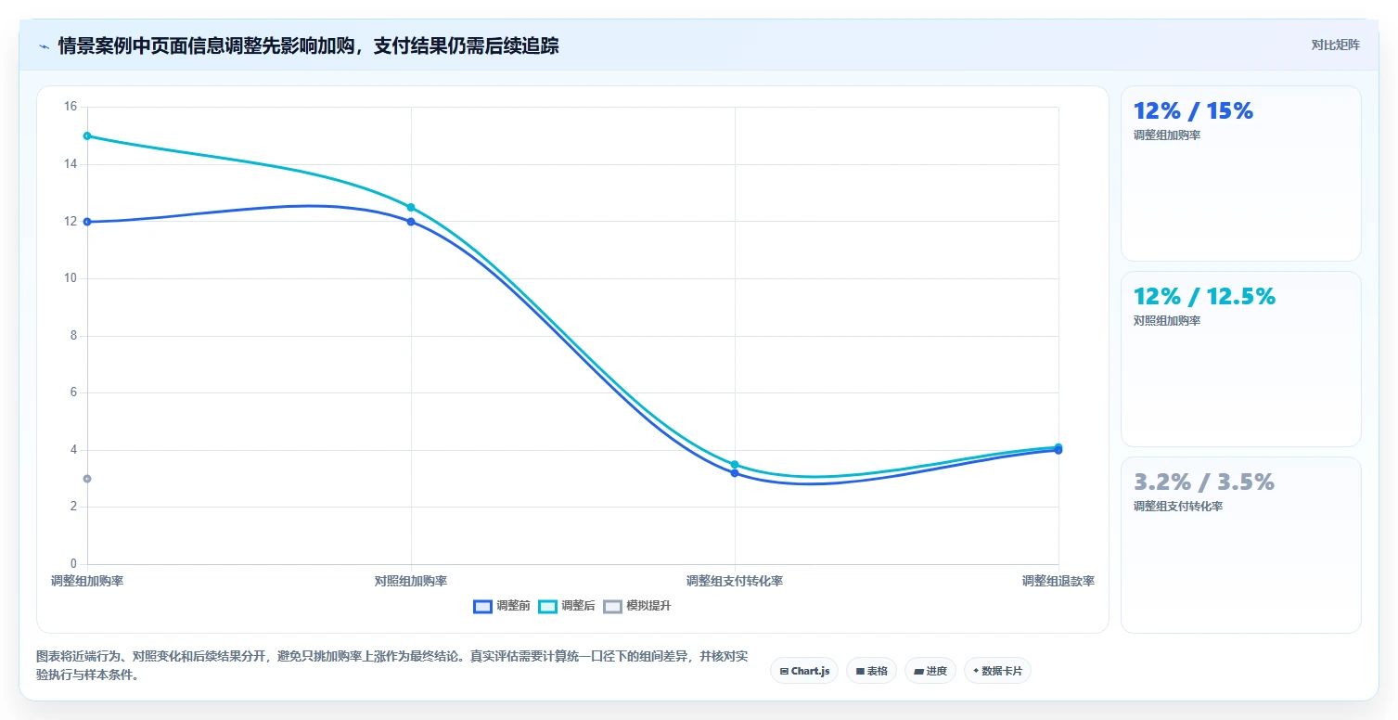The width and height of the screenshot is (1398, 720).
Task: Click x-axis label 调整组加购率
Action: (x=87, y=581)
